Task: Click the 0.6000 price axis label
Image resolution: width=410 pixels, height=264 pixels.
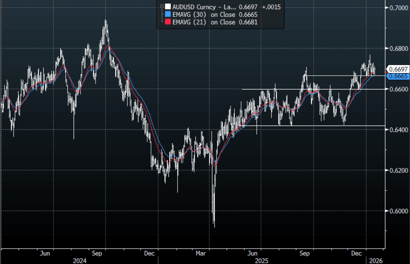Action: (x=397, y=211)
